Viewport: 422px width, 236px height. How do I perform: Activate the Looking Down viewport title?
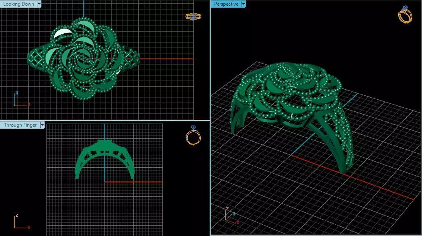pos(18,4)
